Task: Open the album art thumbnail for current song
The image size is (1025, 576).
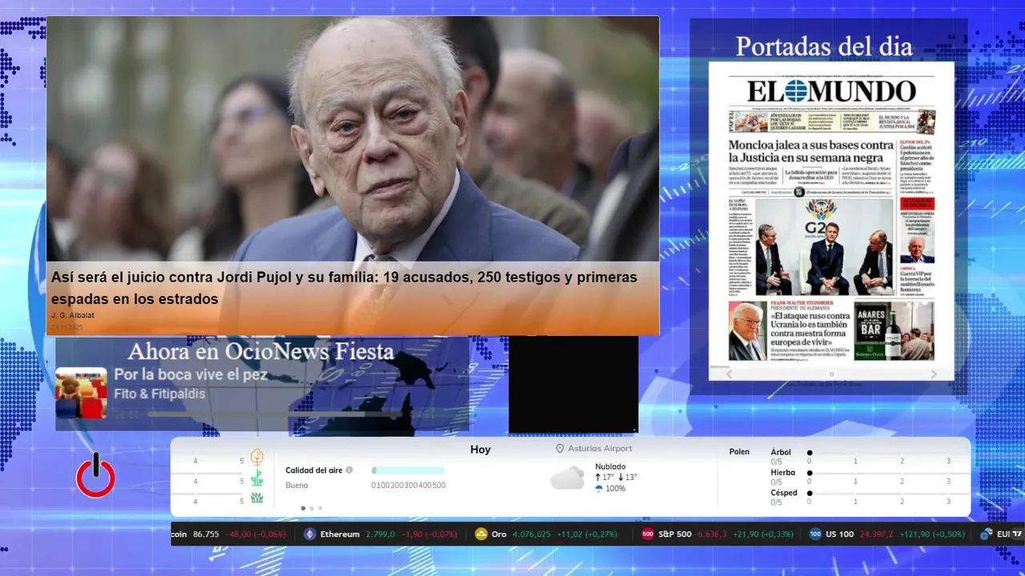Action: click(81, 393)
